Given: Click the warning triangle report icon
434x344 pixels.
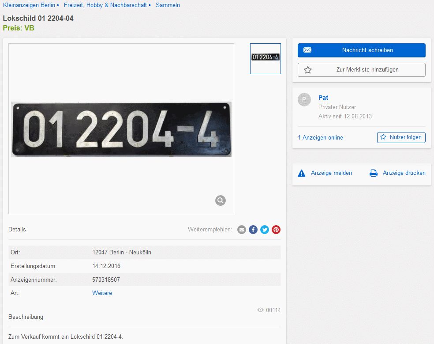Looking at the screenshot, I should click(302, 173).
